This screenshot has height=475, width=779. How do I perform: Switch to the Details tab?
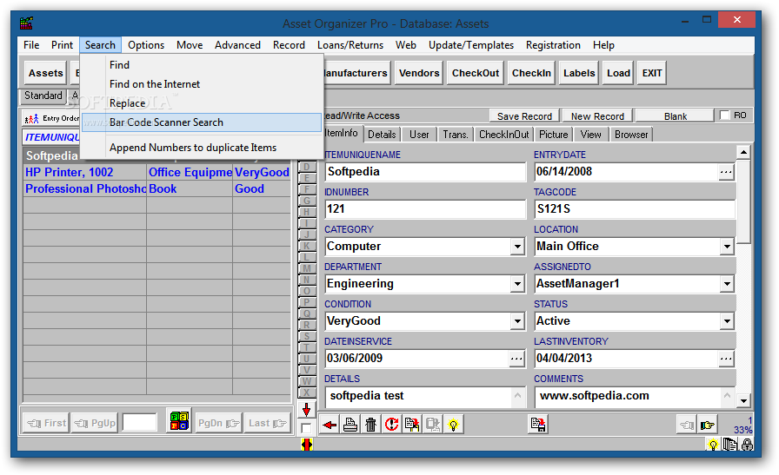382,135
